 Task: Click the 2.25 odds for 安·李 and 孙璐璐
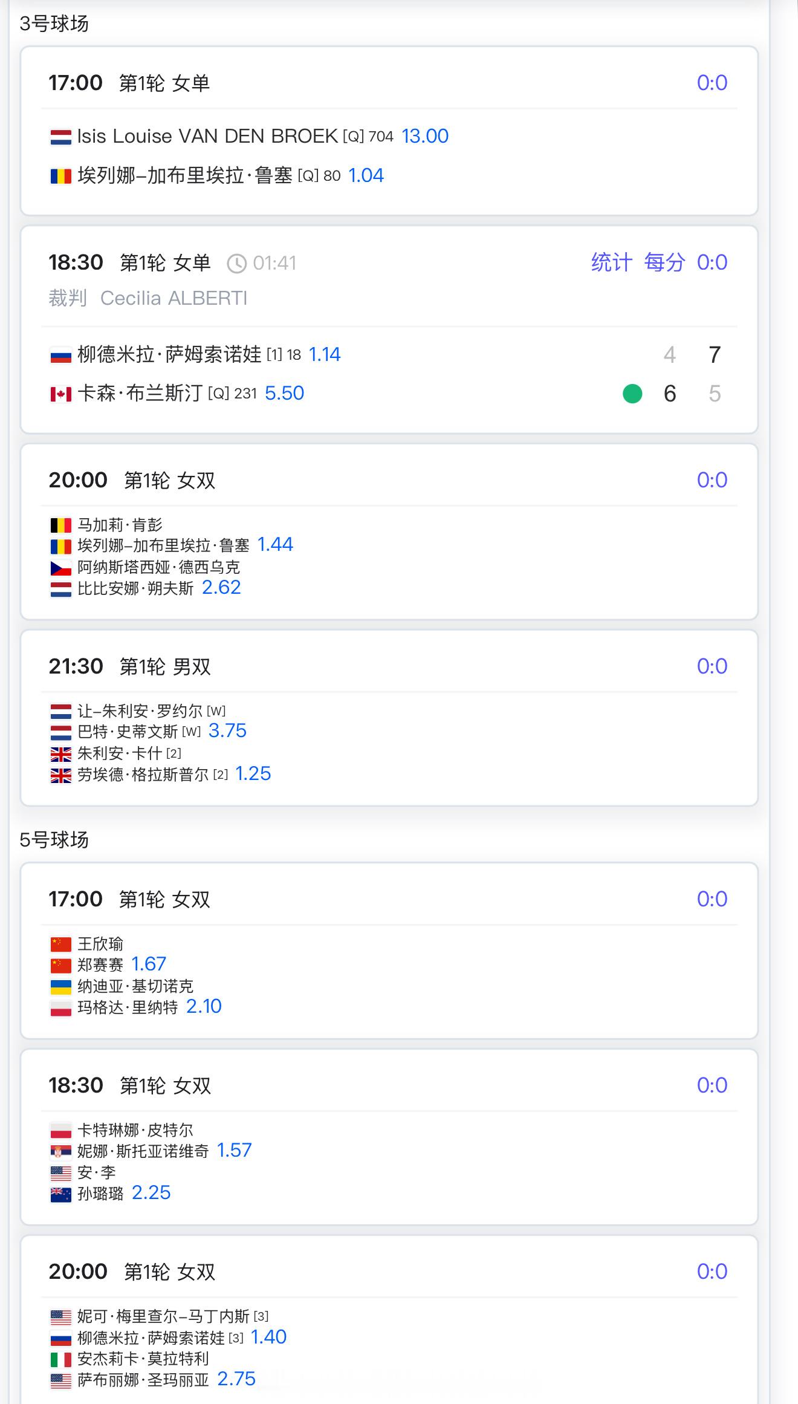pos(151,1192)
